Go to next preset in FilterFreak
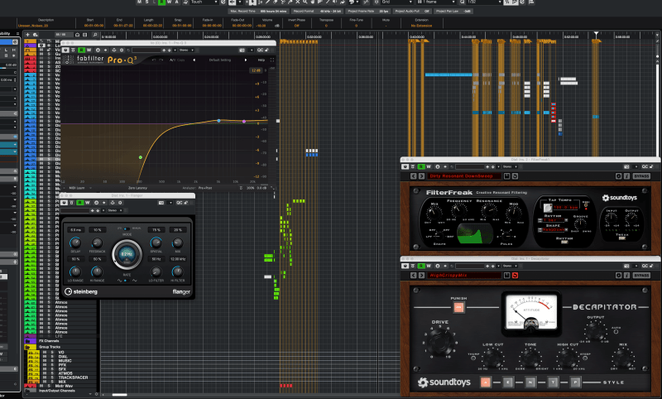The height and width of the screenshot is (399, 662). click(421, 176)
